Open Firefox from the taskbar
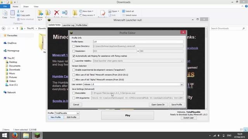 point(15,136)
